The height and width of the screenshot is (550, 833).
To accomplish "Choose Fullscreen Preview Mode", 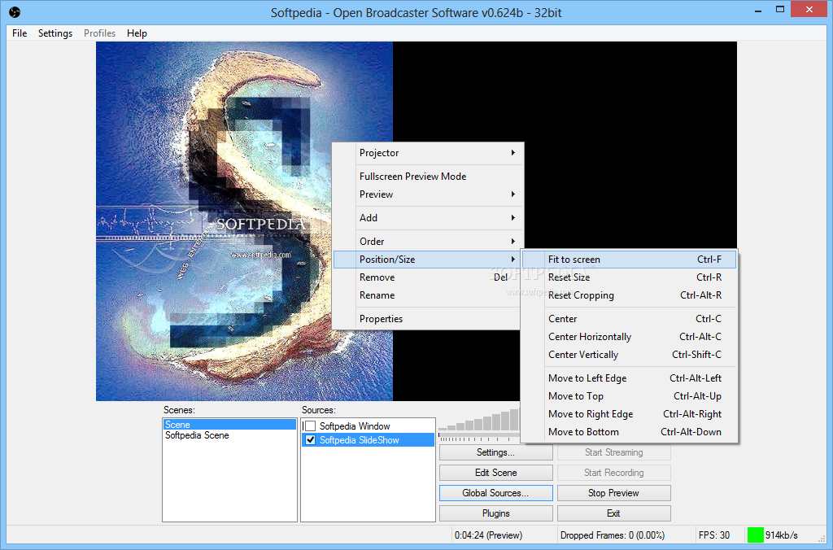I will (x=428, y=177).
